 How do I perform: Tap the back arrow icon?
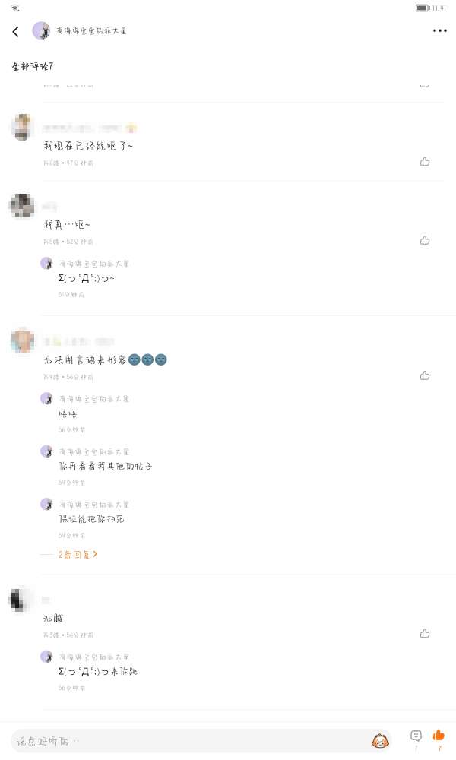pyautogui.click(x=15, y=31)
